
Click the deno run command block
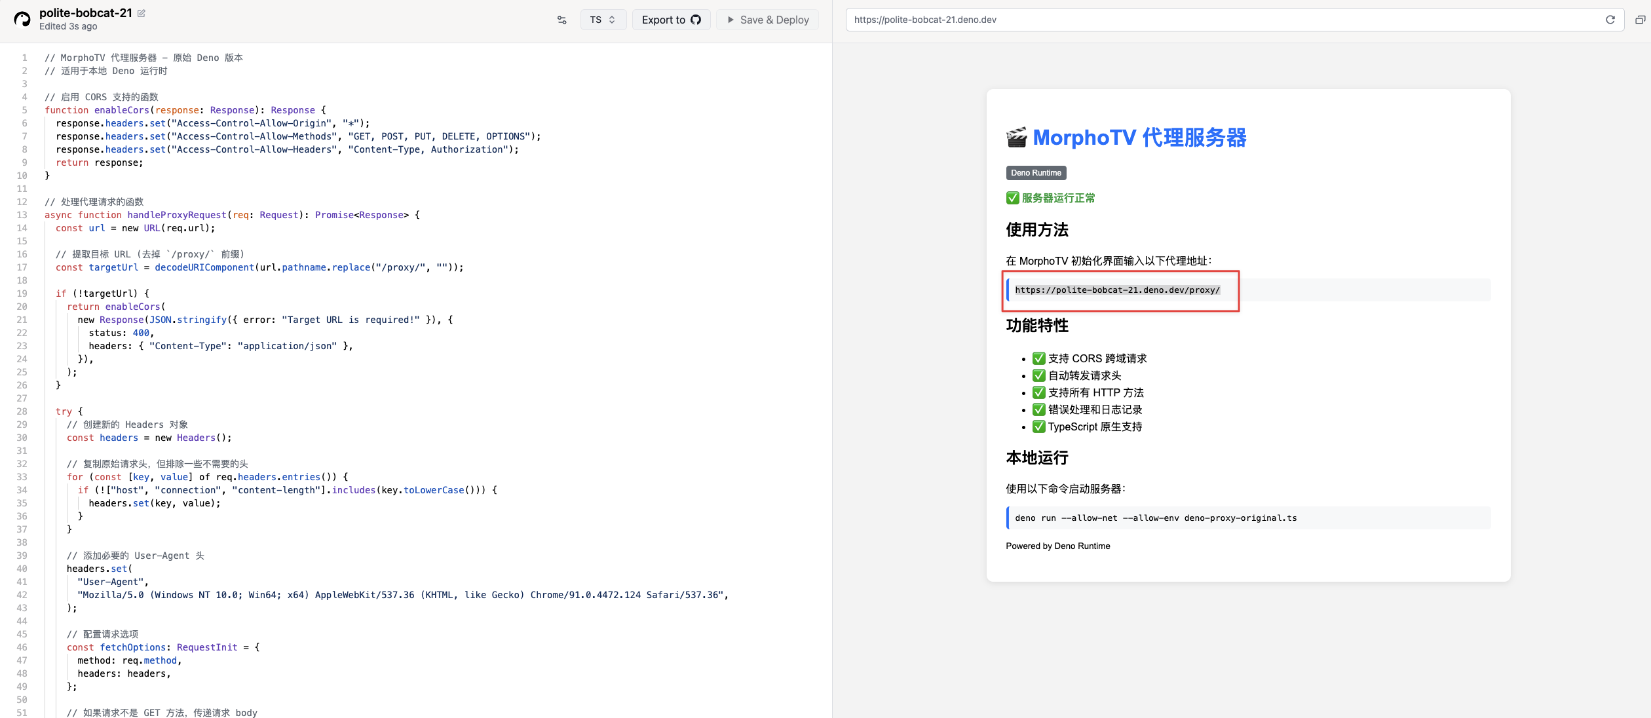coord(1248,518)
